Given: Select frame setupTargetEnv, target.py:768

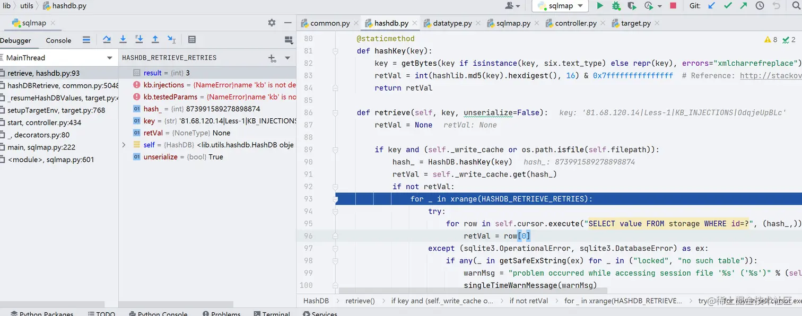Looking at the screenshot, I should pyautogui.click(x=59, y=110).
